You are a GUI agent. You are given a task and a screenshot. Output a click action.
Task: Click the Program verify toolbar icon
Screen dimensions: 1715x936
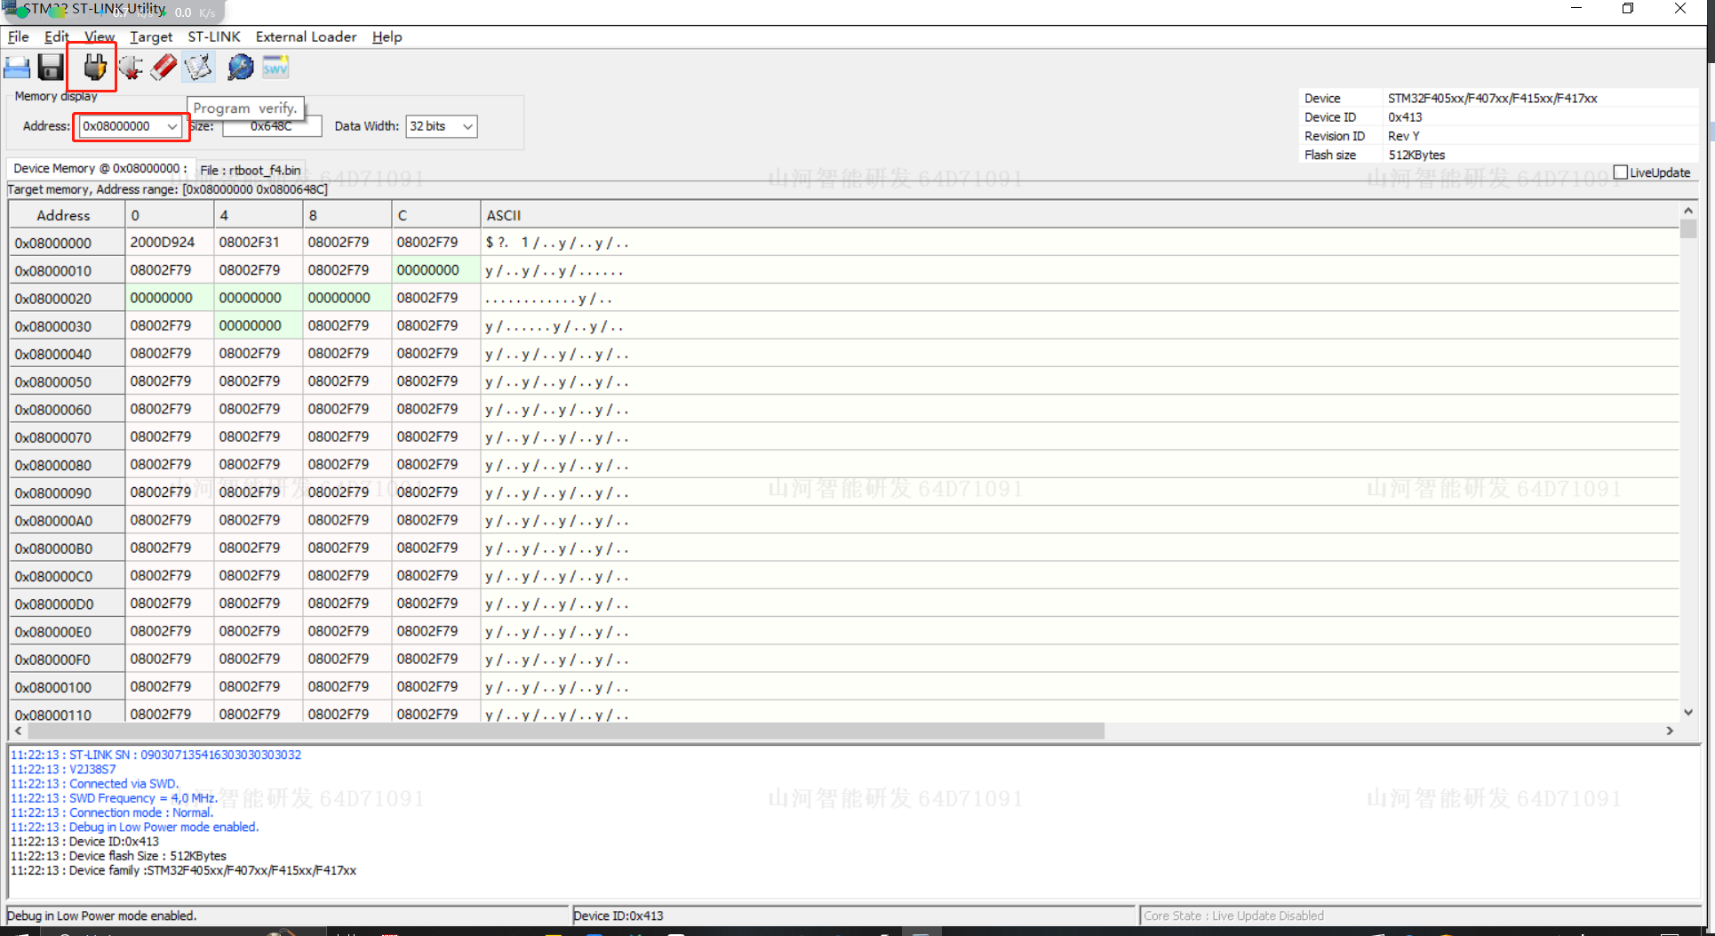[198, 68]
